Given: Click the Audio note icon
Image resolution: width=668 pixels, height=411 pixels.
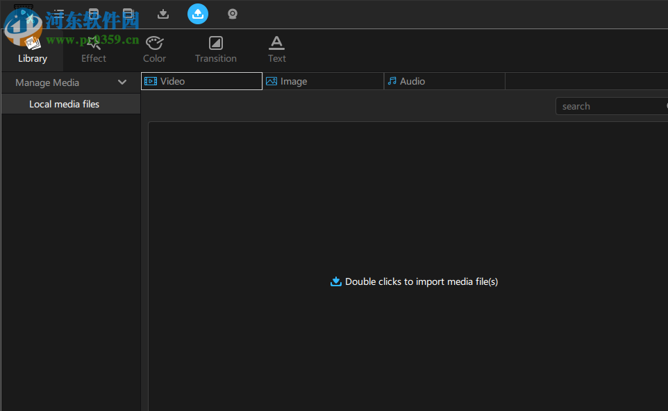Looking at the screenshot, I should point(394,81).
